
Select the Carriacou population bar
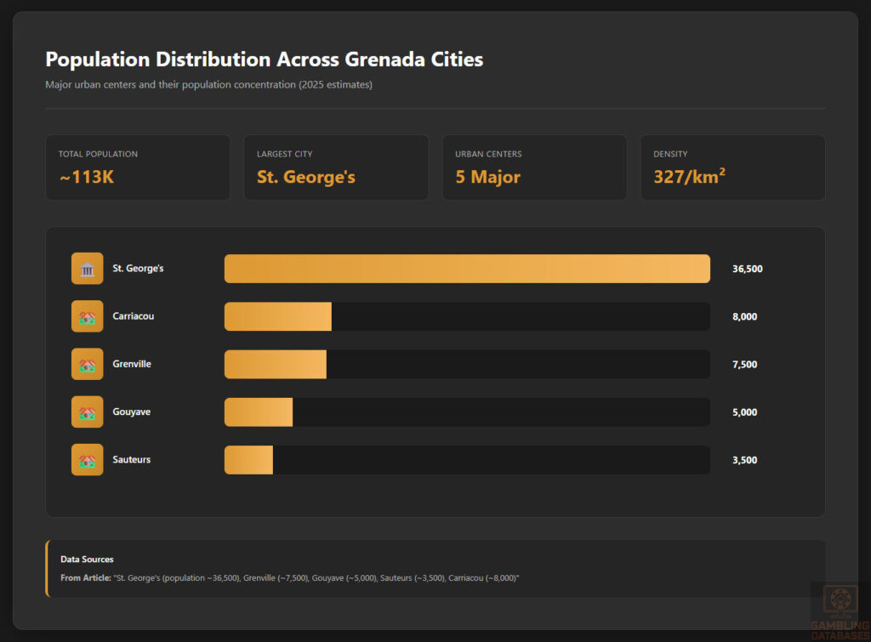(x=276, y=315)
